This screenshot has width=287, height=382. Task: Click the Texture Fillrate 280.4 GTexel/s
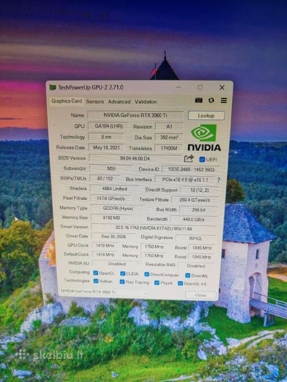tap(195, 200)
